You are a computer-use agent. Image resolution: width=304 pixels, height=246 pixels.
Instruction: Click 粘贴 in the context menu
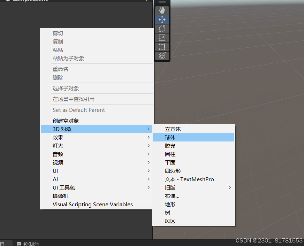pyautogui.click(x=97, y=50)
